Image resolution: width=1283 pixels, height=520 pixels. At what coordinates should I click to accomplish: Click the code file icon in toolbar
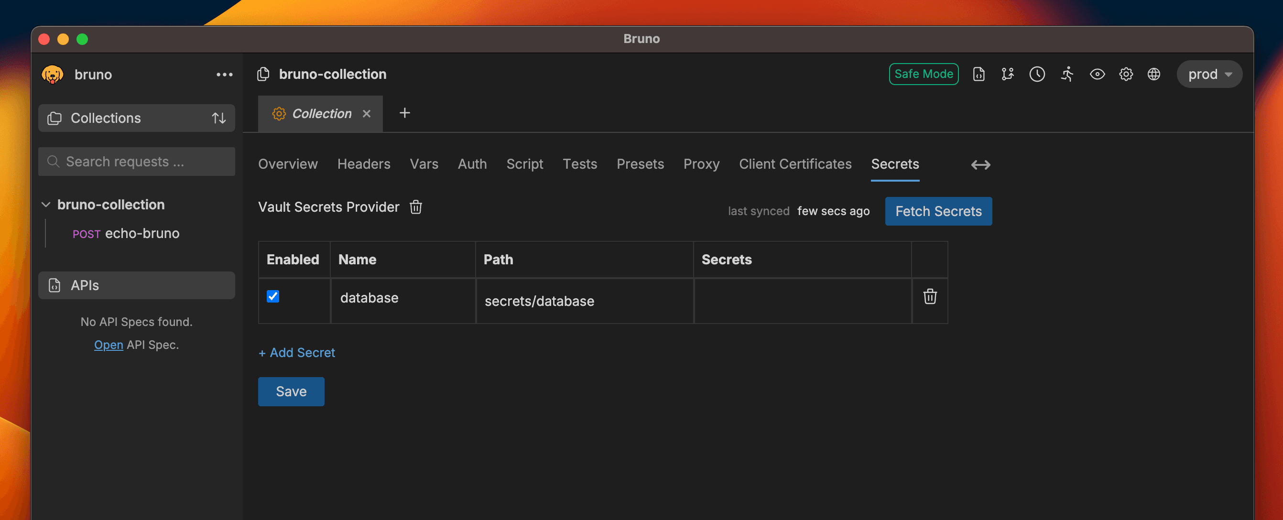click(978, 74)
